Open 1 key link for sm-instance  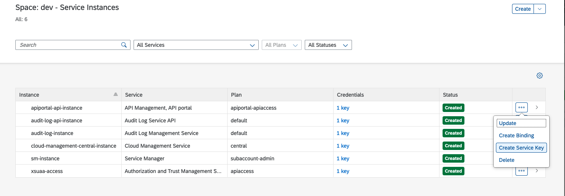343,158
